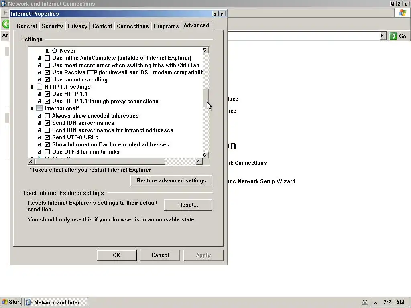Uncheck Send IDN server names
Image resolution: width=411 pixels, height=308 pixels.
(x=47, y=123)
